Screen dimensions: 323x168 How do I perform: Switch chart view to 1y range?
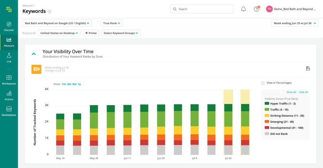[79, 84]
